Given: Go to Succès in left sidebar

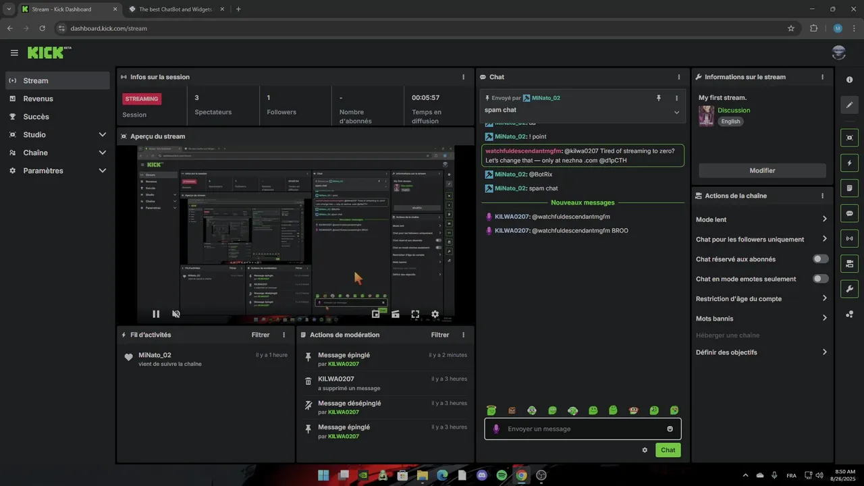Looking at the screenshot, I should [x=57, y=117].
